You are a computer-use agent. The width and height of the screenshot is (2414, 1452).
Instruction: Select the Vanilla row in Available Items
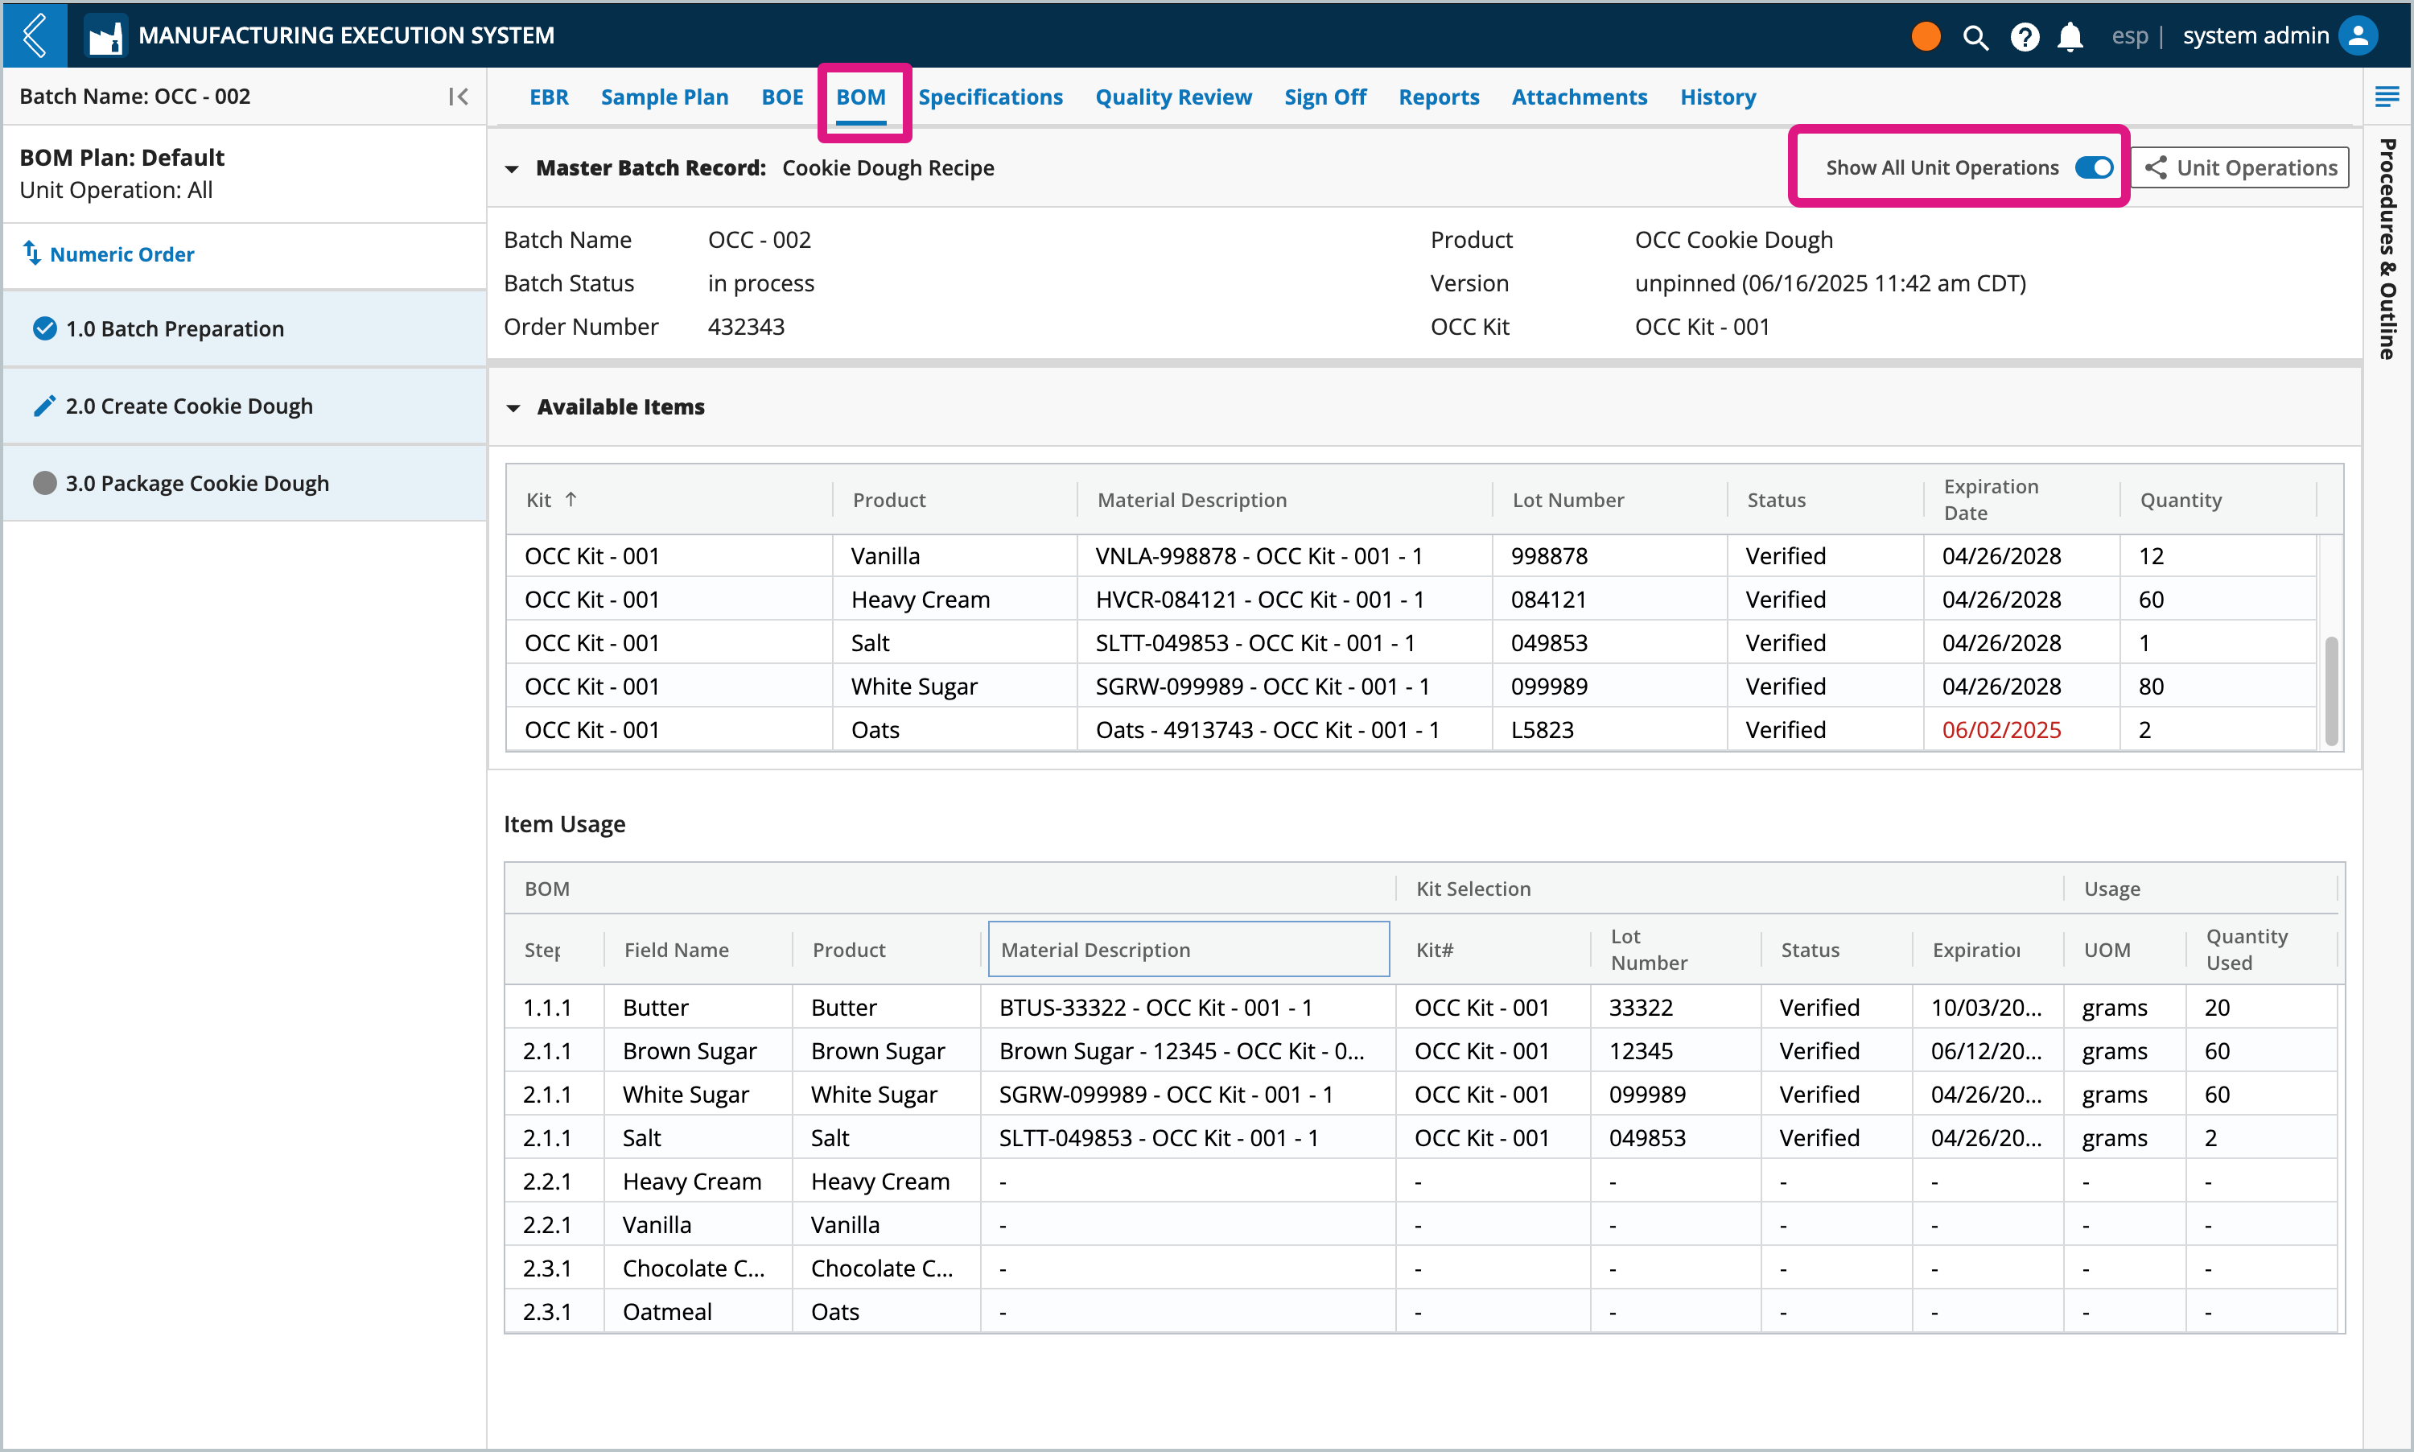(1411, 555)
